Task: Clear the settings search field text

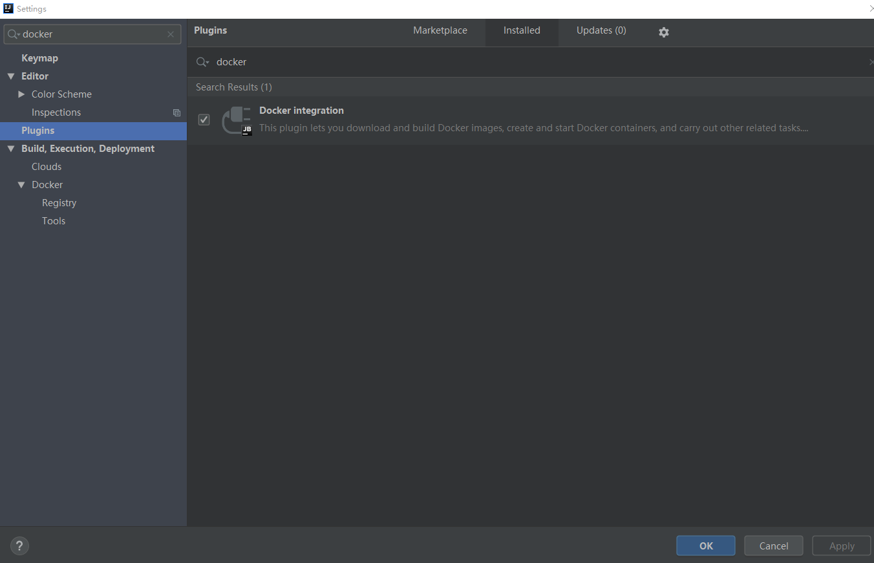Action: pos(171,34)
